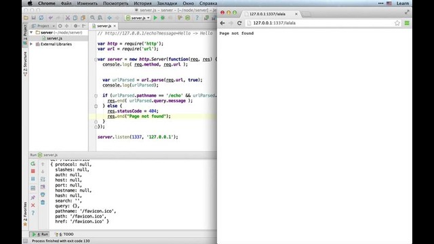Fold the if block via the gutter marker
The image size is (434, 244).
[96, 96]
